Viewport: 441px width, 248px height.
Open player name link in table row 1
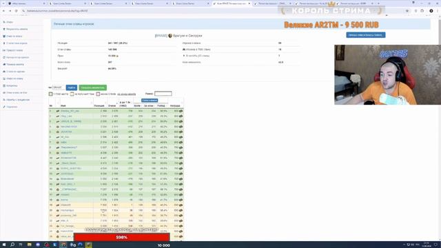pos(70,111)
